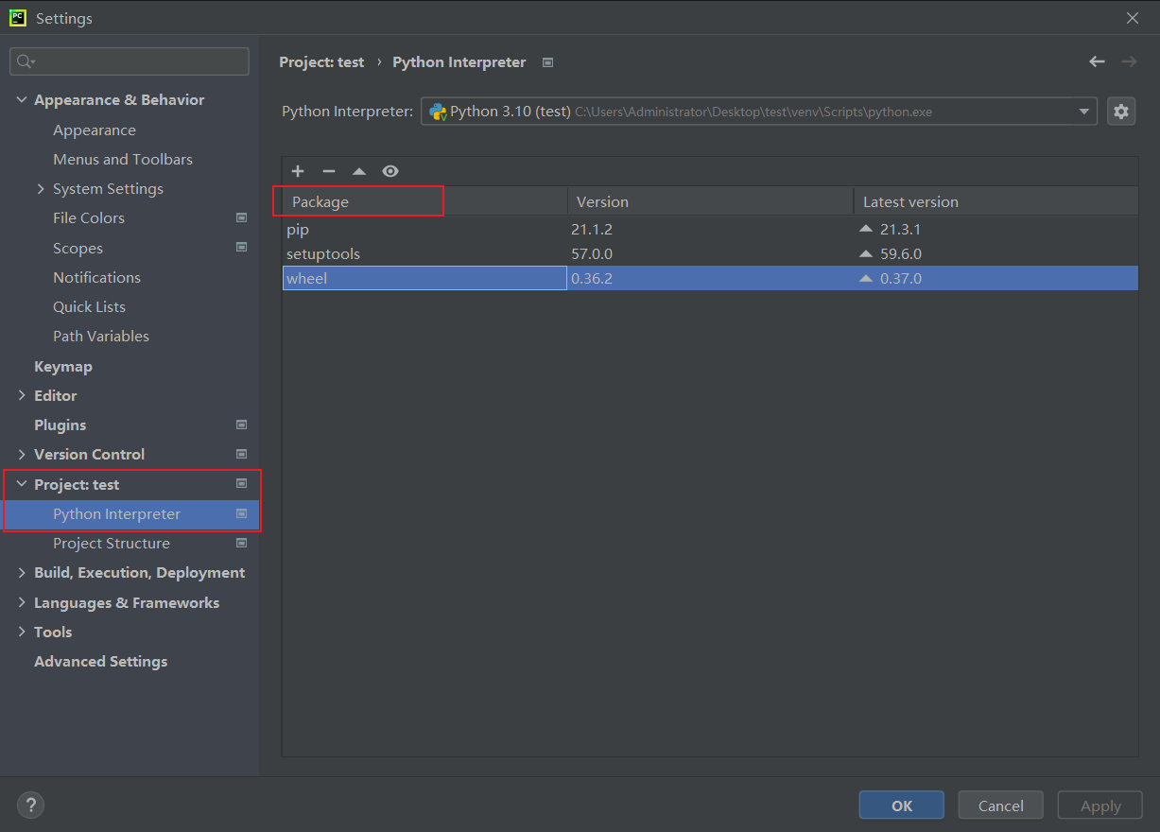
Task: Sort by Version column header
Action: pos(710,201)
